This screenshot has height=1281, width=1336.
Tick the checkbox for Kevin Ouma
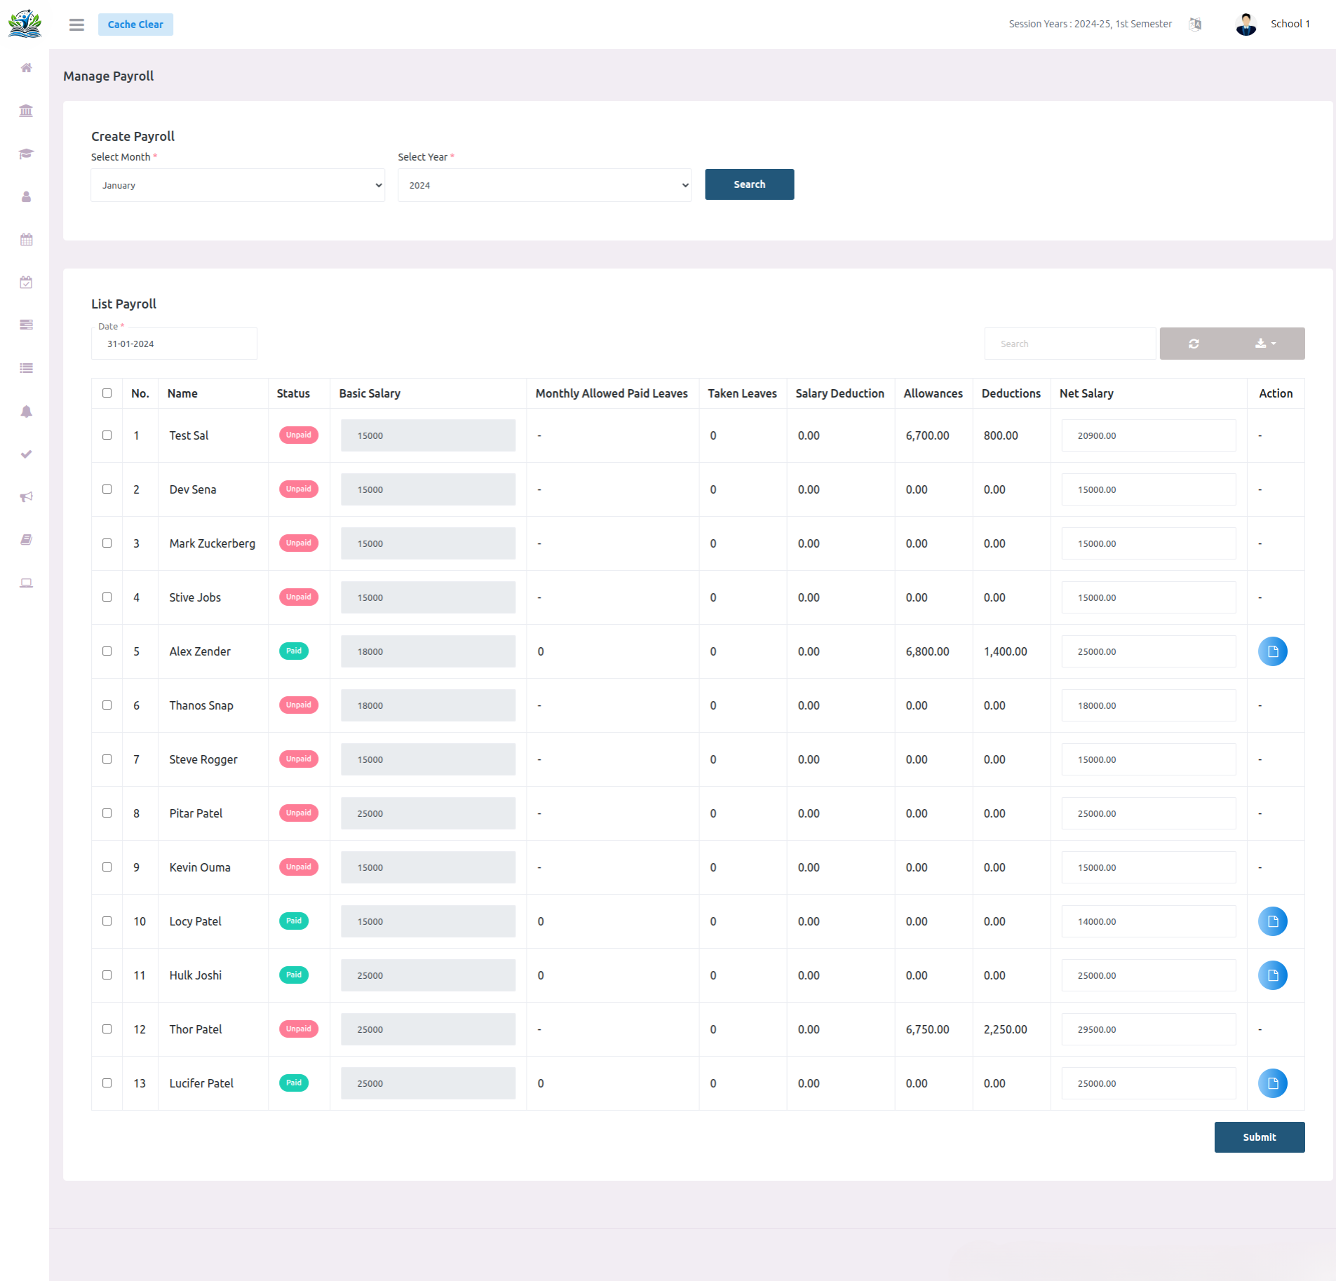click(107, 867)
